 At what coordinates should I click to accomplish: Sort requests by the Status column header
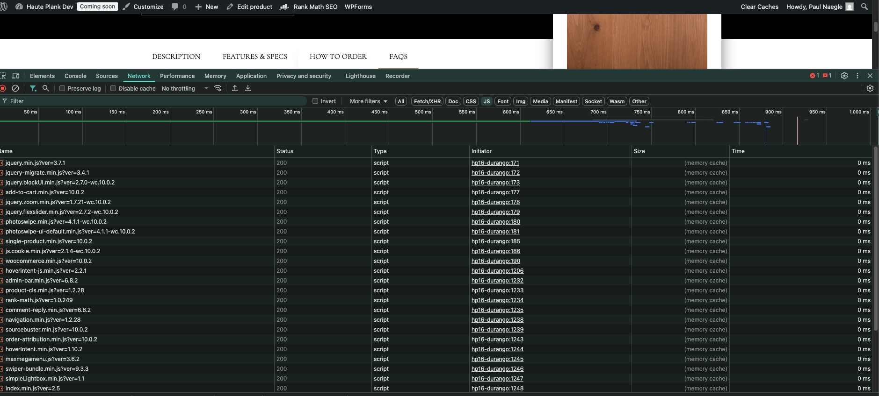tap(323, 151)
